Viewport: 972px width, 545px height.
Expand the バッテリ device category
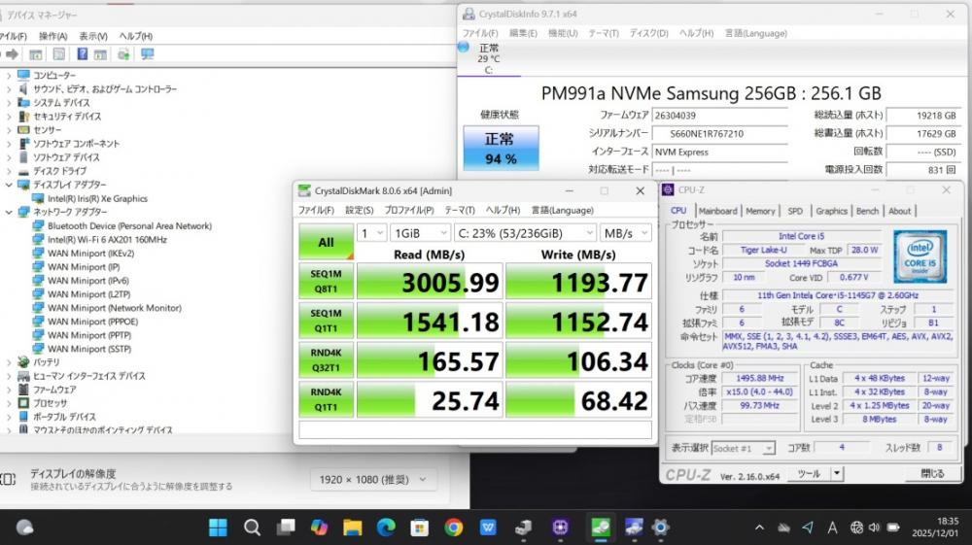coord(10,362)
